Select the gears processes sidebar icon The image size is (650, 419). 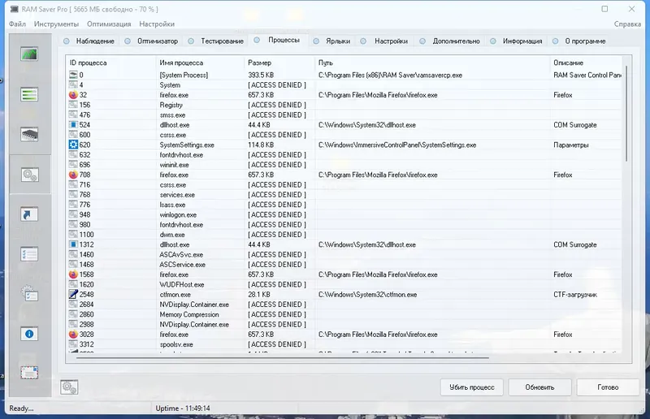pos(29,175)
